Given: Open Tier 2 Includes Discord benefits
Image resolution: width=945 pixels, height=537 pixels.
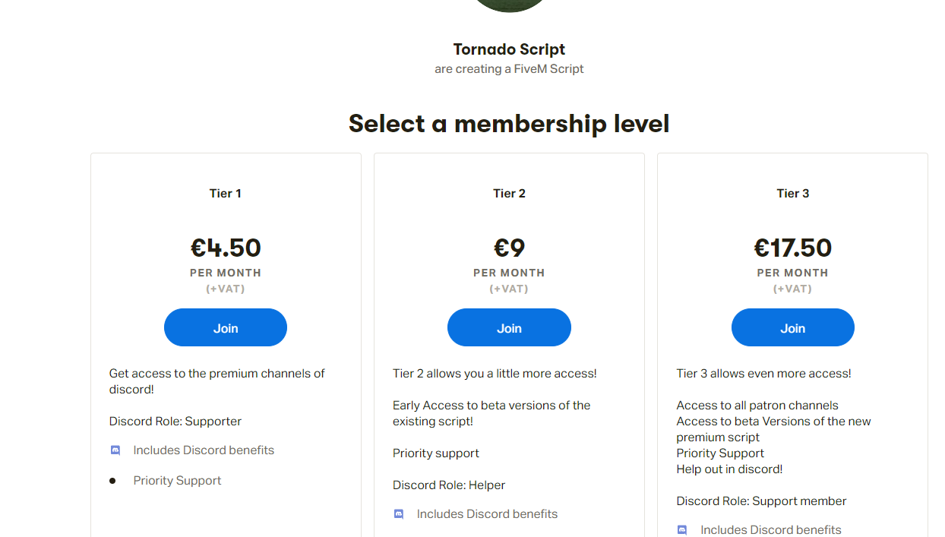Looking at the screenshot, I should pos(487,514).
